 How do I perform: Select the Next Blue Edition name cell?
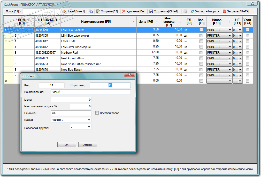pyautogui.click(x=98, y=70)
